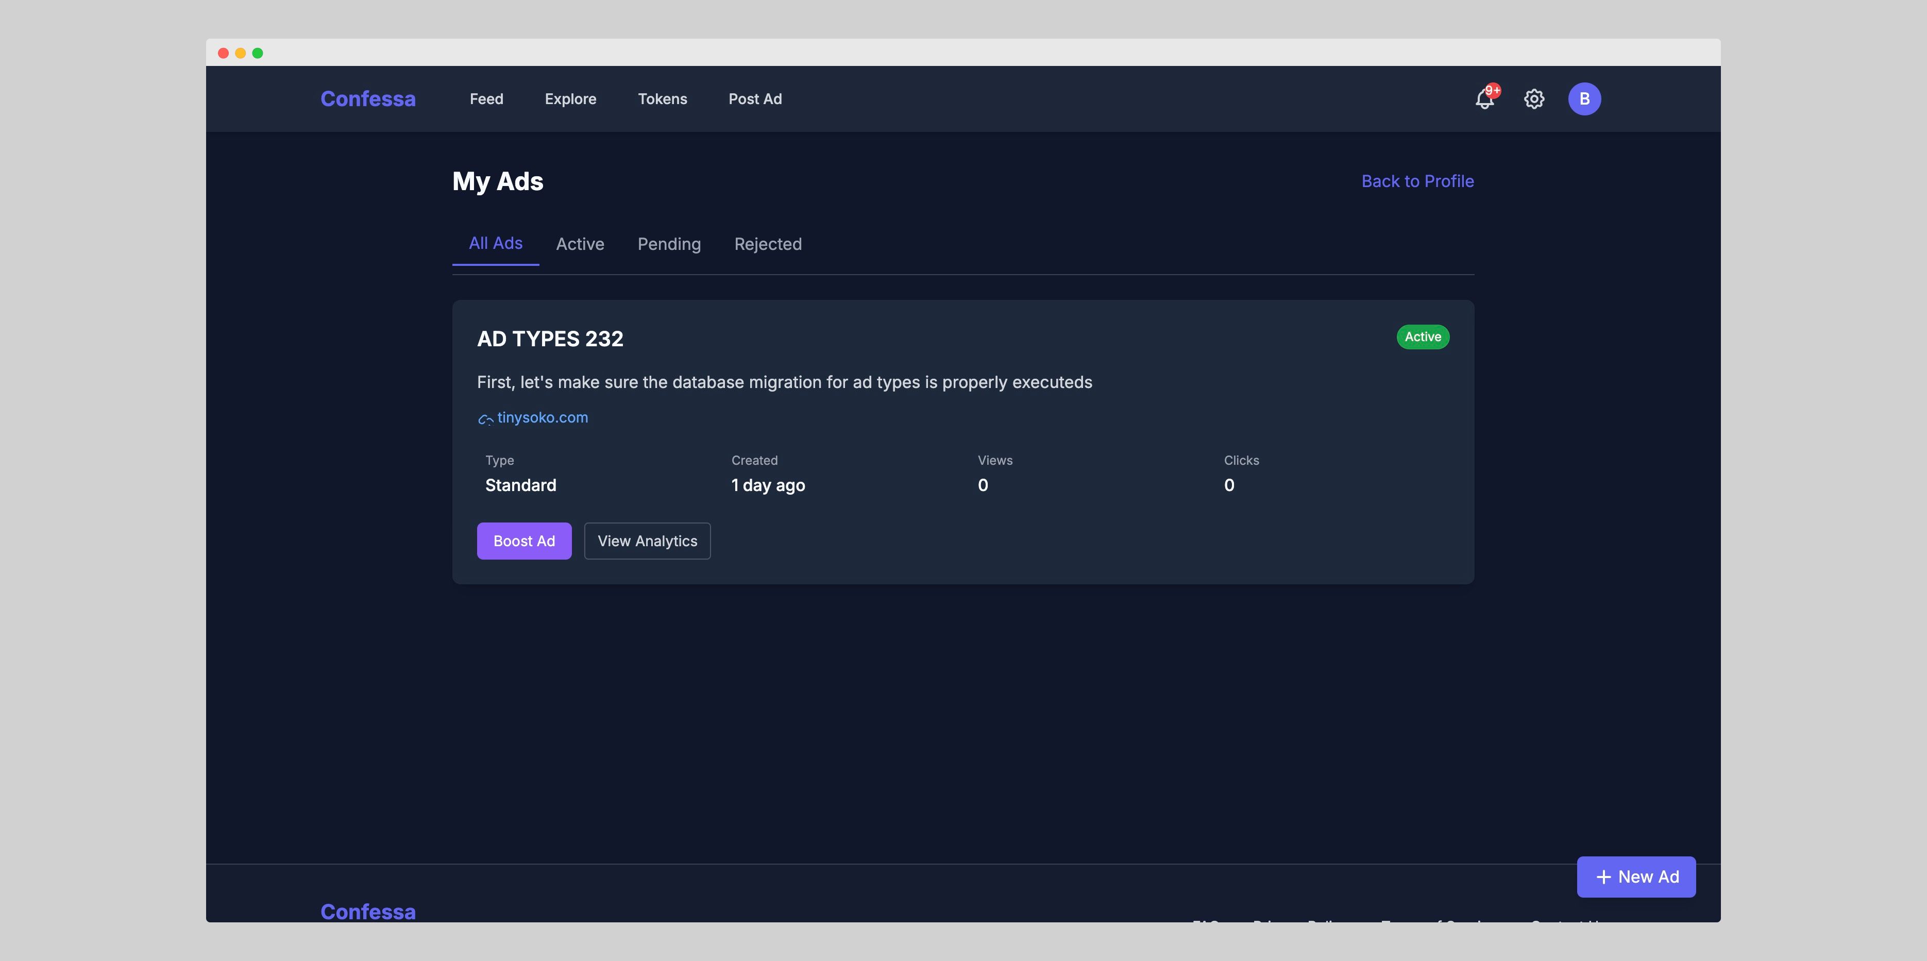Open settings via the gear icon
This screenshot has height=961, width=1927.
point(1533,99)
